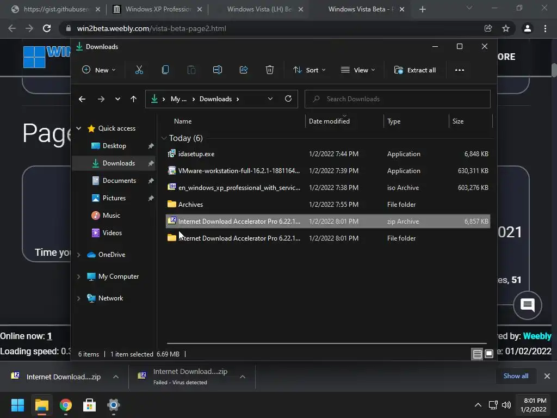This screenshot has height=418, width=557.
Task: Switch to the Windows Vista (LH) tab
Action: [x=259, y=9]
